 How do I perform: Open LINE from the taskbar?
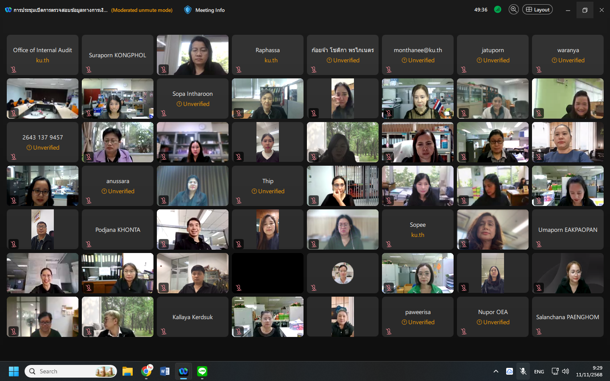(202, 371)
